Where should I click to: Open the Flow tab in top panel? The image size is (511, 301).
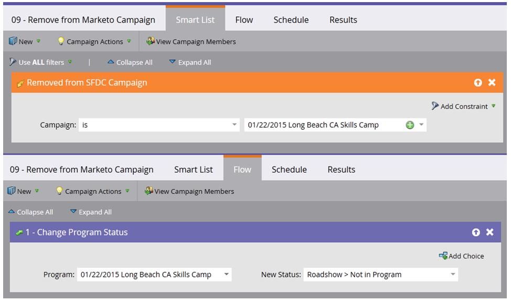pyautogui.click(x=244, y=20)
